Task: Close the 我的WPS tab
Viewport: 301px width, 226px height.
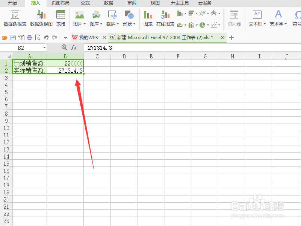Action: coord(104,38)
